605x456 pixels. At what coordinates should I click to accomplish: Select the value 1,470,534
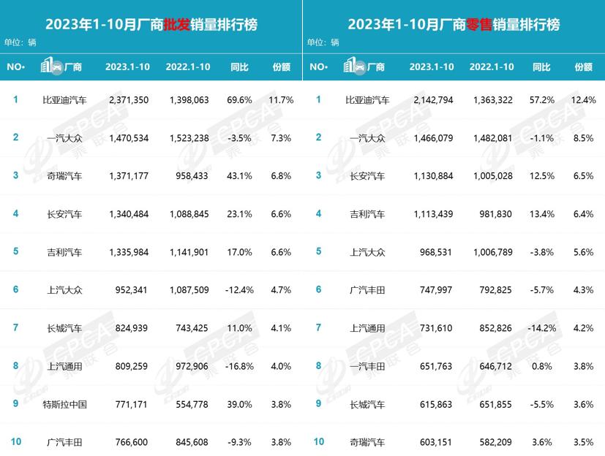point(129,138)
